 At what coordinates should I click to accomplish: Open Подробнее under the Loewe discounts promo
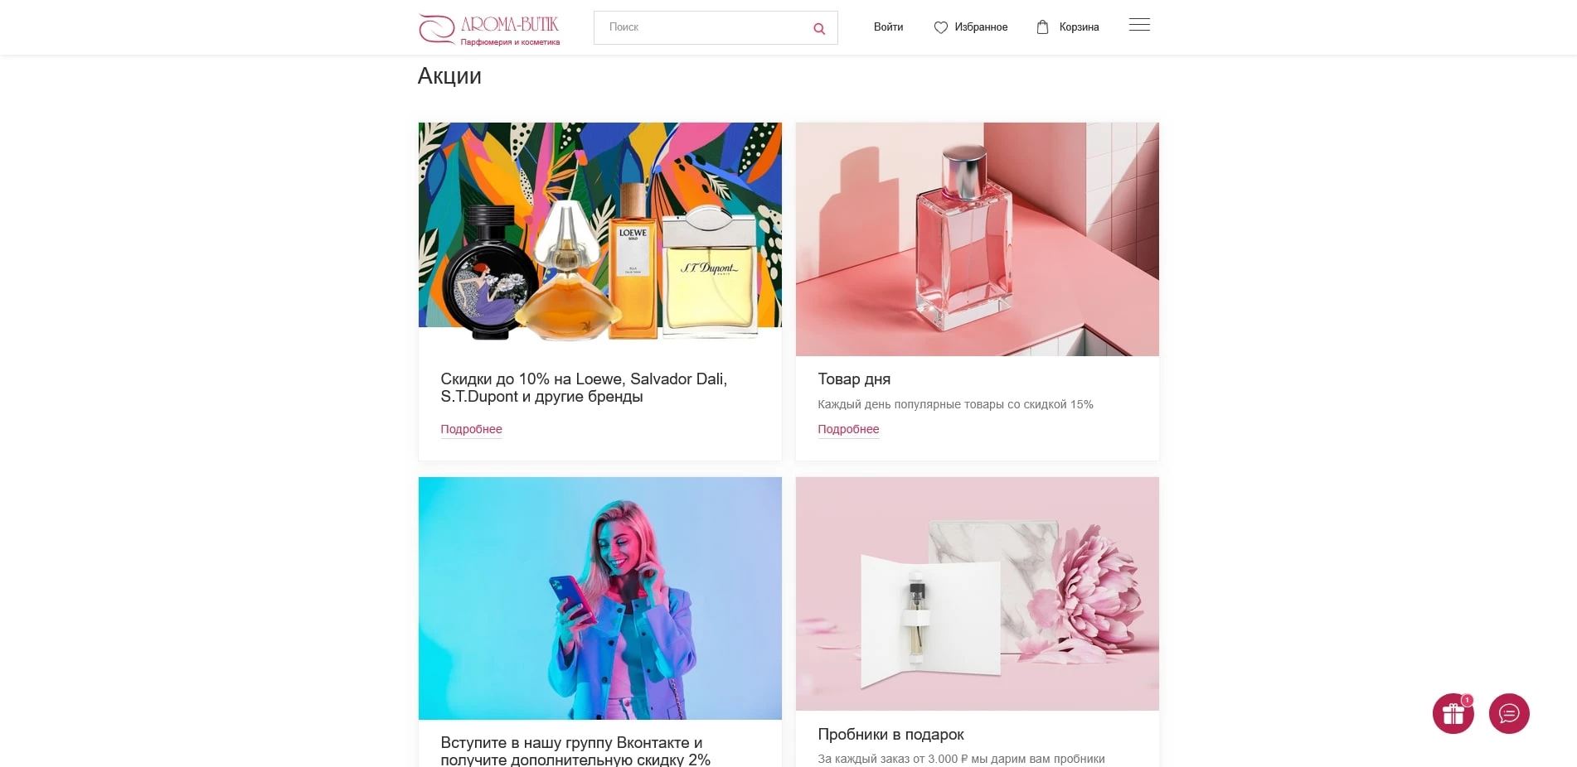coord(471,429)
